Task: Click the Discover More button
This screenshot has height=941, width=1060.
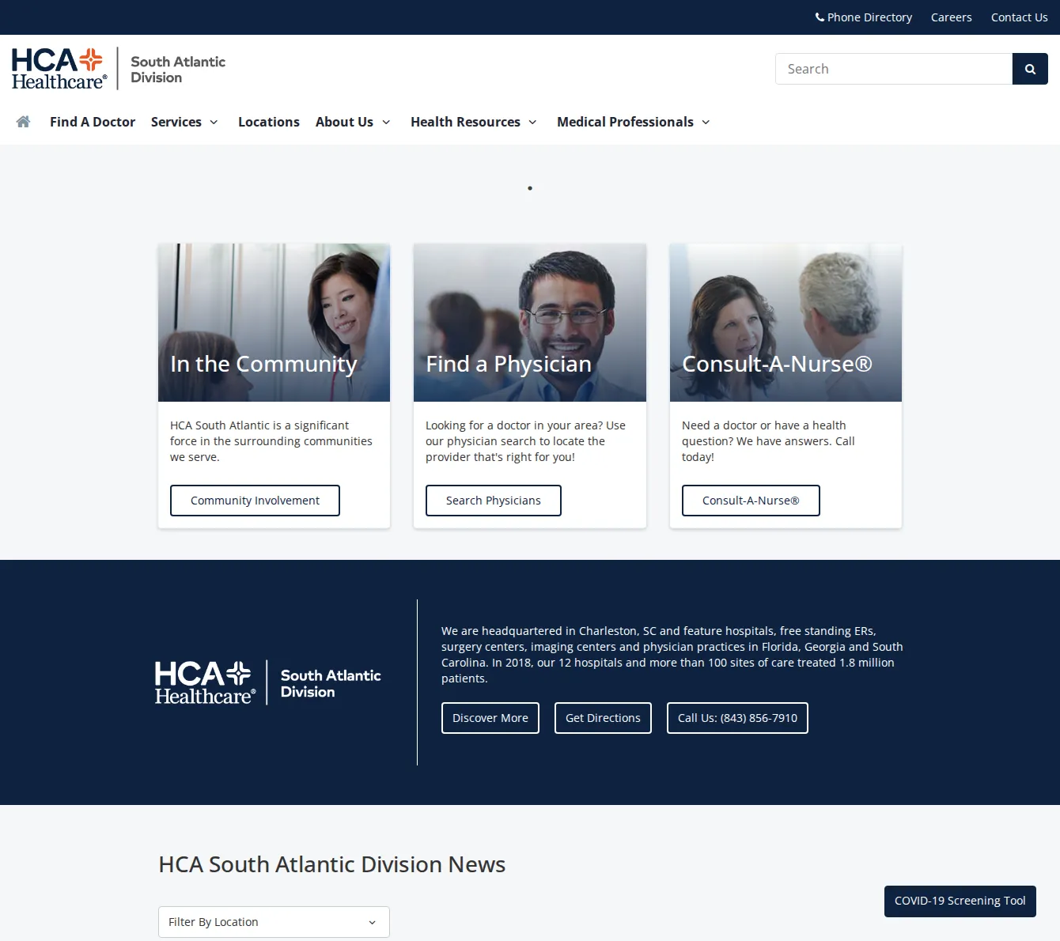Action: pos(490,718)
